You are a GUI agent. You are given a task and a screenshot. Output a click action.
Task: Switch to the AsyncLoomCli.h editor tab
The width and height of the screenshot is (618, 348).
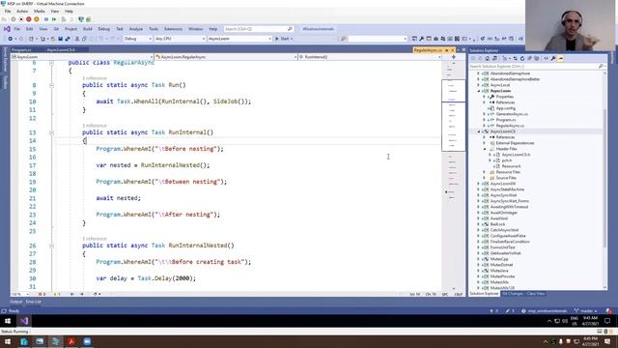coord(61,50)
